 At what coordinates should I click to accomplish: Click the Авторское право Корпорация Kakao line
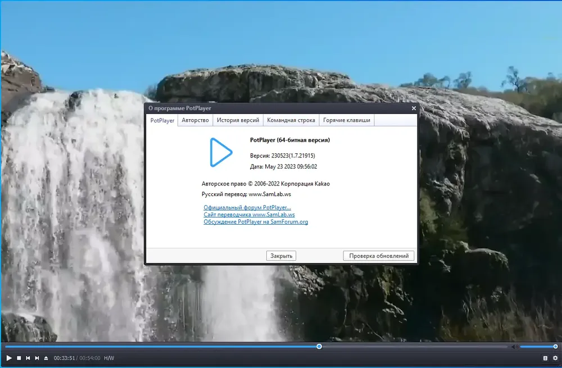click(x=266, y=184)
